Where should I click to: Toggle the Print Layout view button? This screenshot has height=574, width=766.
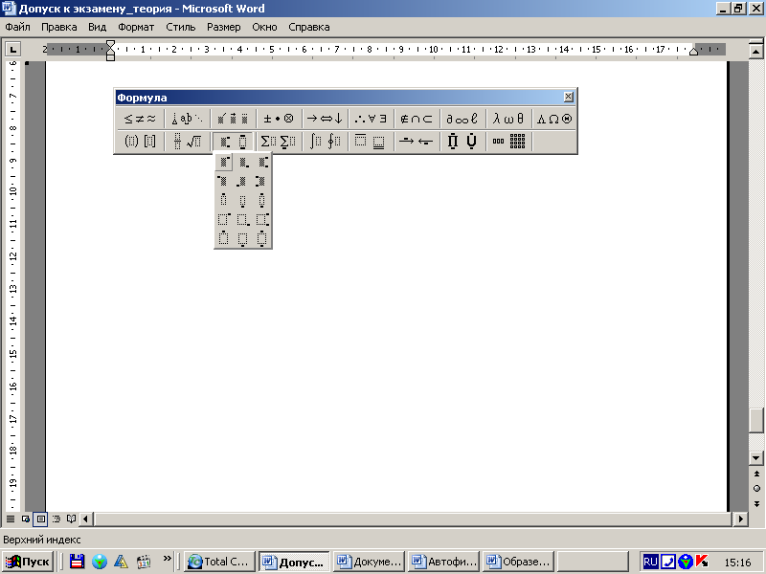pyautogui.click(x=40, y=519)
